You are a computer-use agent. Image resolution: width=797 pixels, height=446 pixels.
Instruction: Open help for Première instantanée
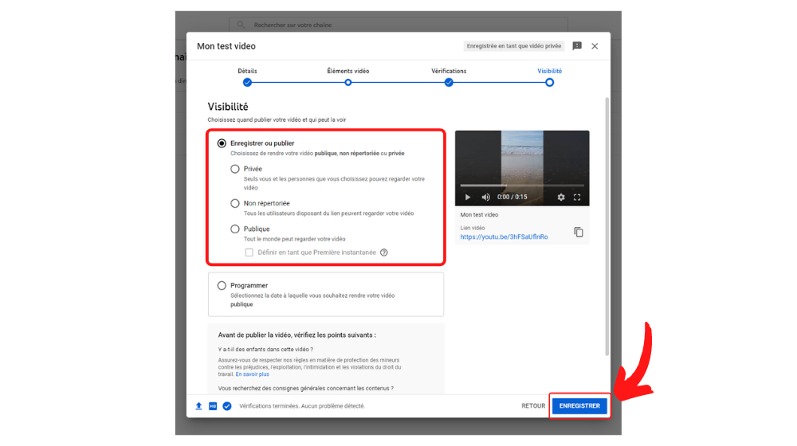point(384,252)
